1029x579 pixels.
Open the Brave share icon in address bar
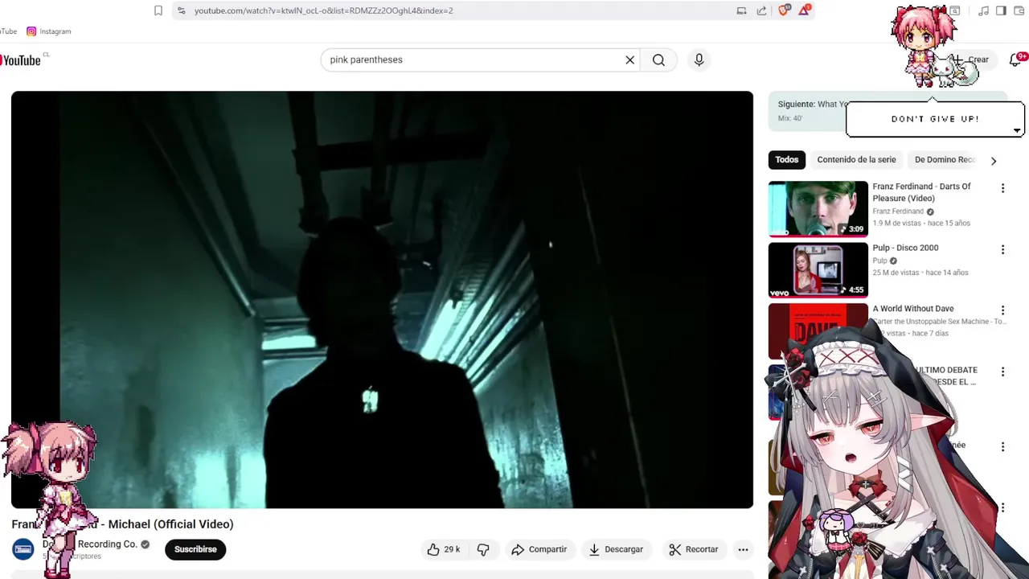point(761,10)
